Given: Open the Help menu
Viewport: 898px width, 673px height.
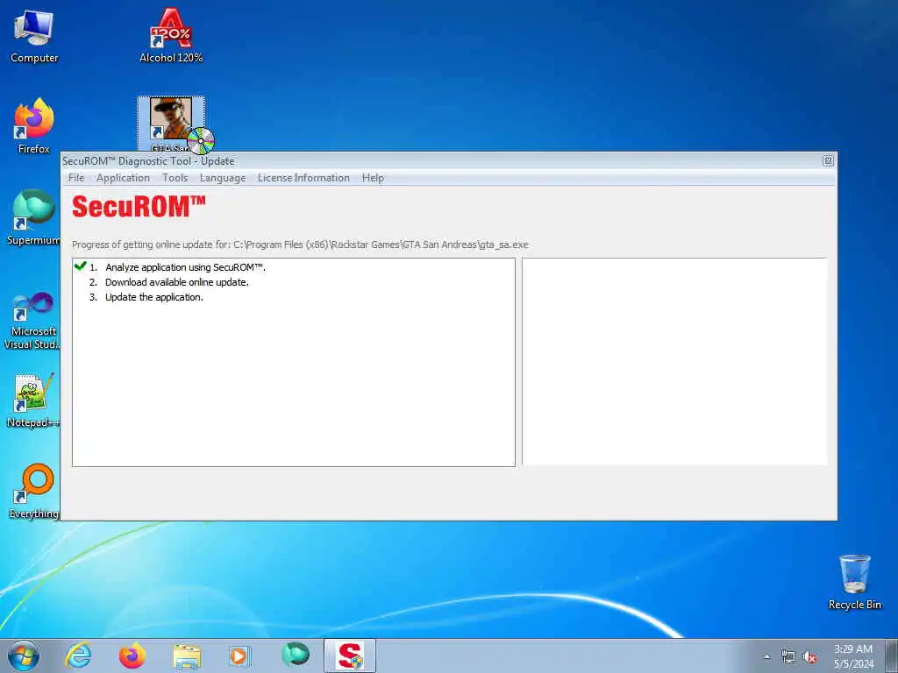Looking at the screenshot, I should pyautogui.click(x=373, y=178).
